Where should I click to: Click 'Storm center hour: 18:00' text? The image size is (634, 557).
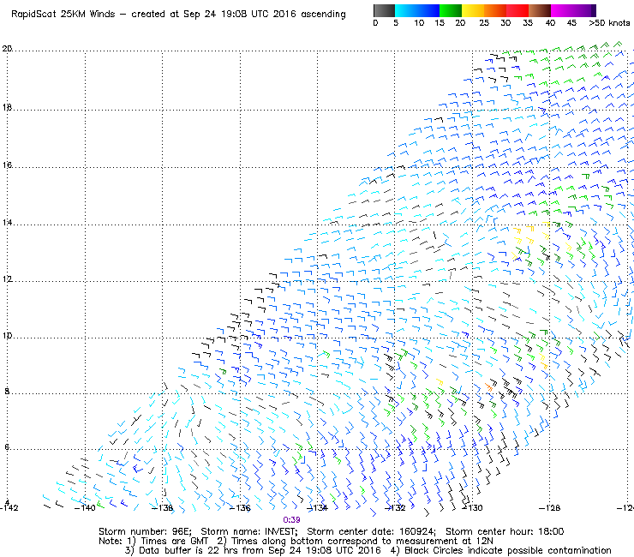coord(505,531)
